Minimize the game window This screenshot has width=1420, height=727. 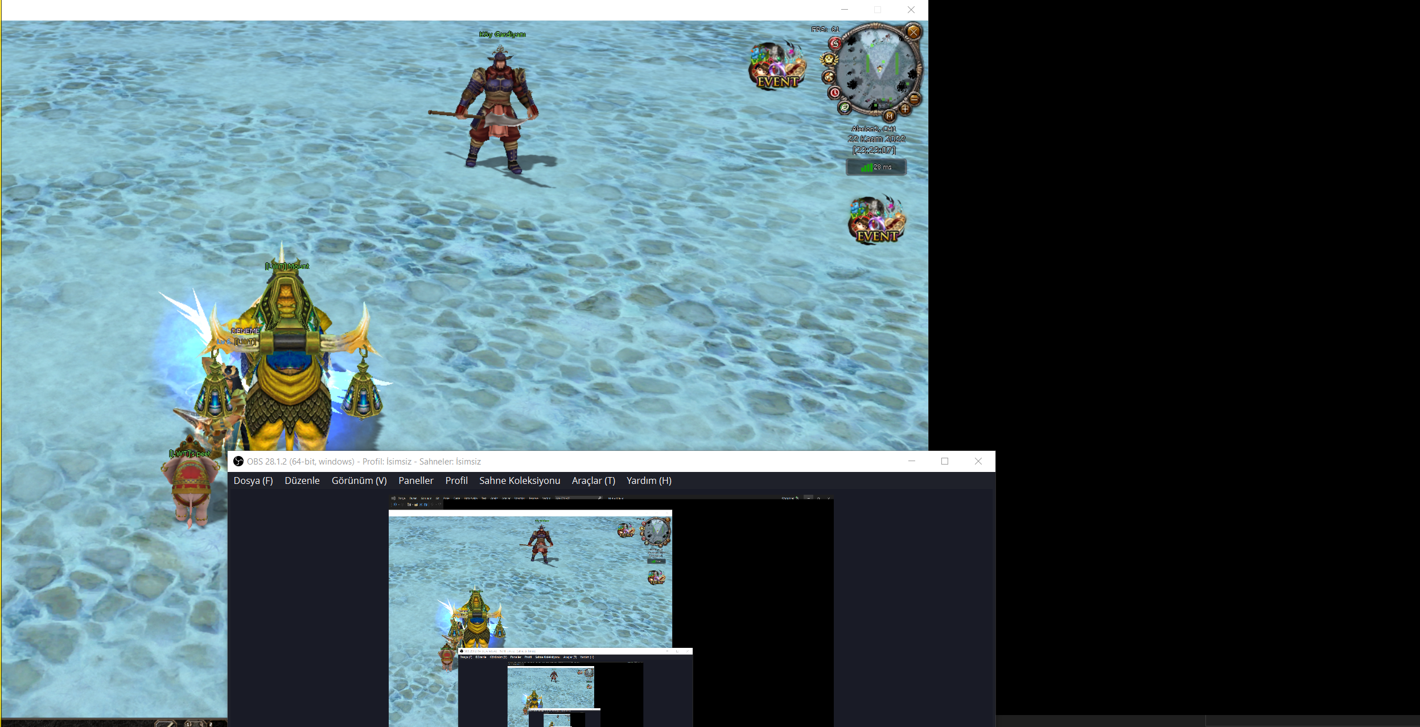point(845,10)
